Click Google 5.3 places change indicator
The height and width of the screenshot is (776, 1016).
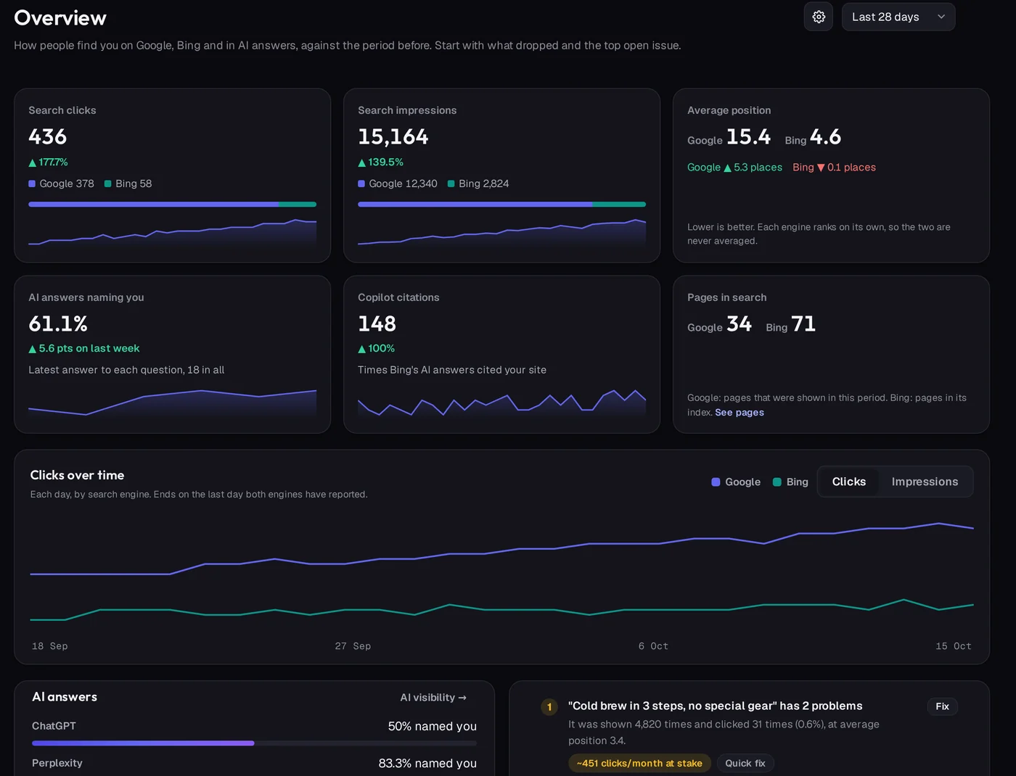pos(734,168)
